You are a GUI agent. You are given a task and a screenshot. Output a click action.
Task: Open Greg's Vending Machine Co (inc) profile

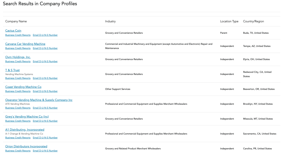click(27, 117)
